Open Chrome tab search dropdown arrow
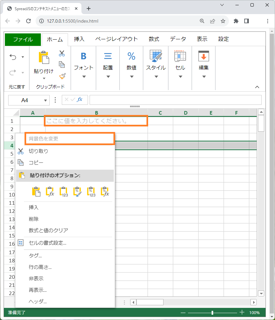 click(222, 5)
